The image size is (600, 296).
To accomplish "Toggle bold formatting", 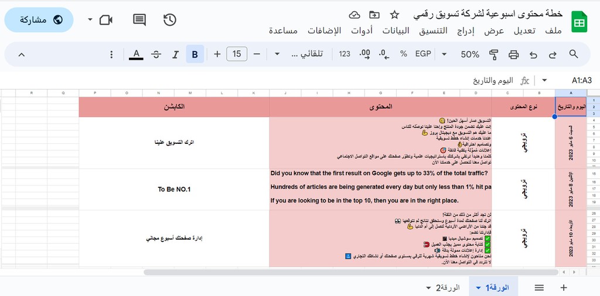I will click(x=195, y=54).
